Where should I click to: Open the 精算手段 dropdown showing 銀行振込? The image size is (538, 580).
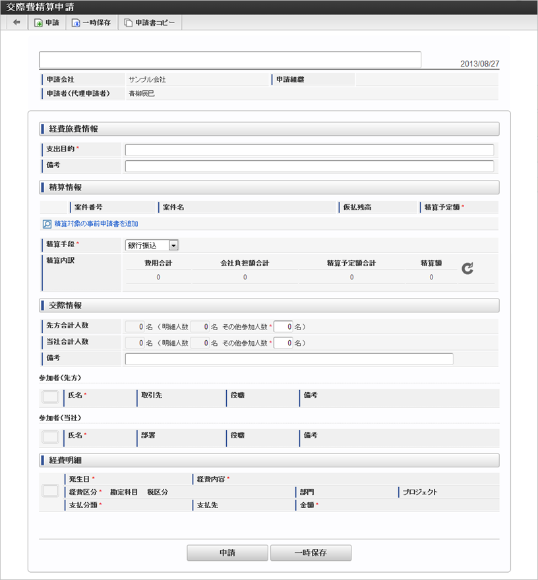pyautogui.click(x=152, y=245)
